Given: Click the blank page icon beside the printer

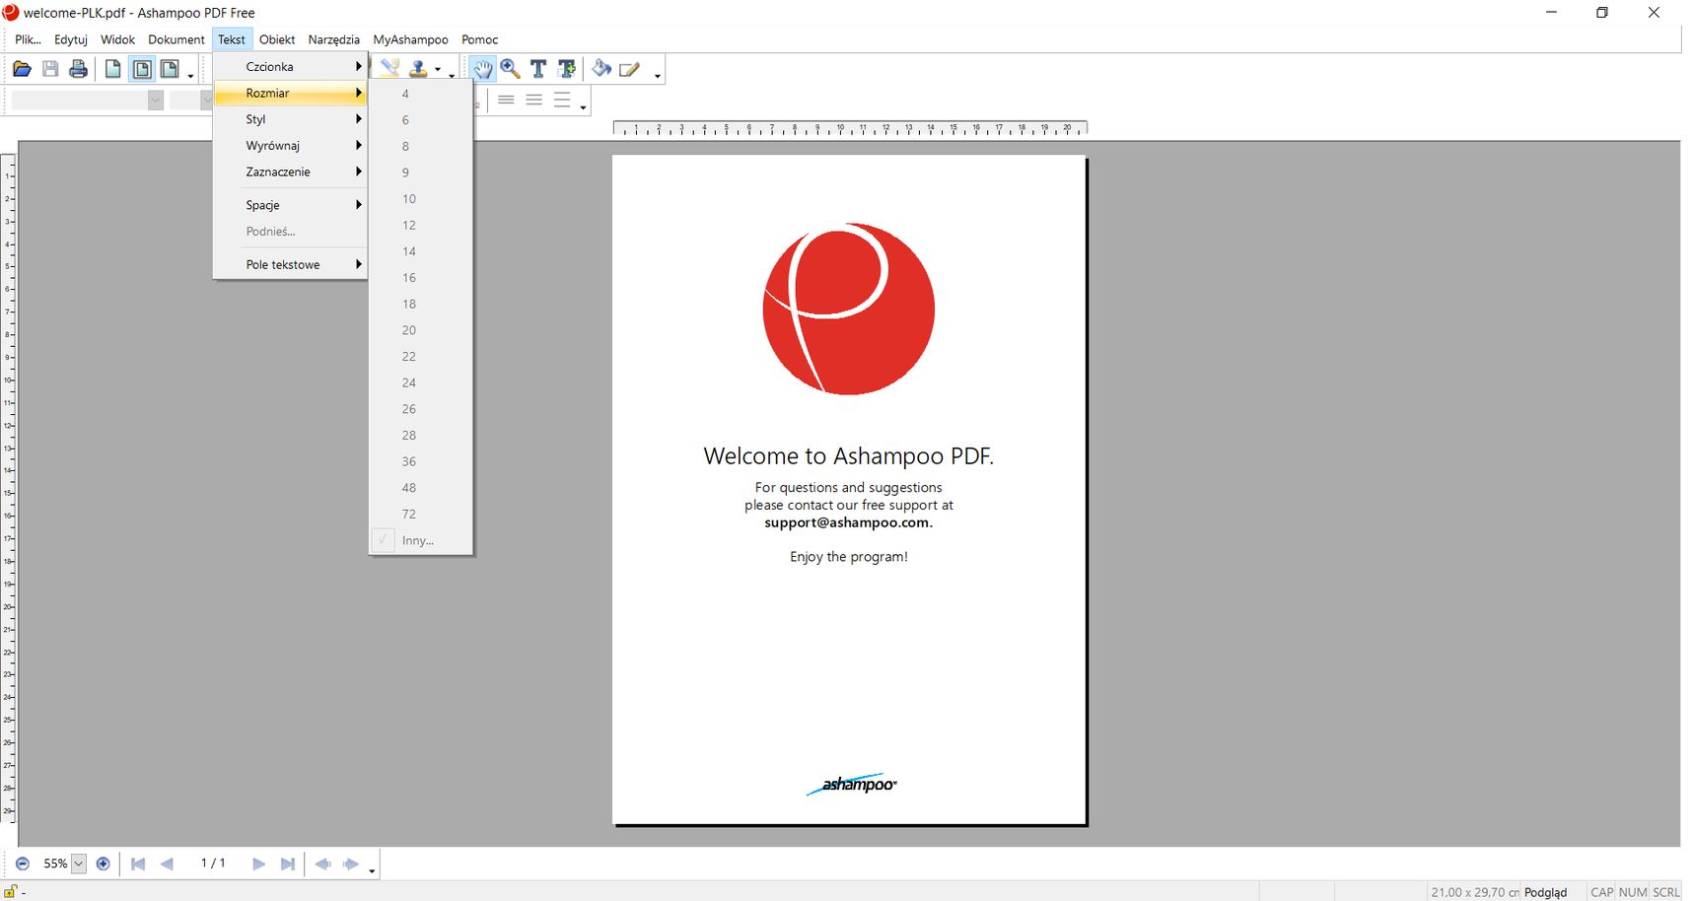Looking at the screenshot, I should (113, 69).
